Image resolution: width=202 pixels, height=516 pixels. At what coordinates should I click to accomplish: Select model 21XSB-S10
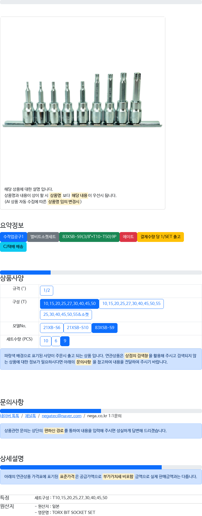click(x=77, y=328)
